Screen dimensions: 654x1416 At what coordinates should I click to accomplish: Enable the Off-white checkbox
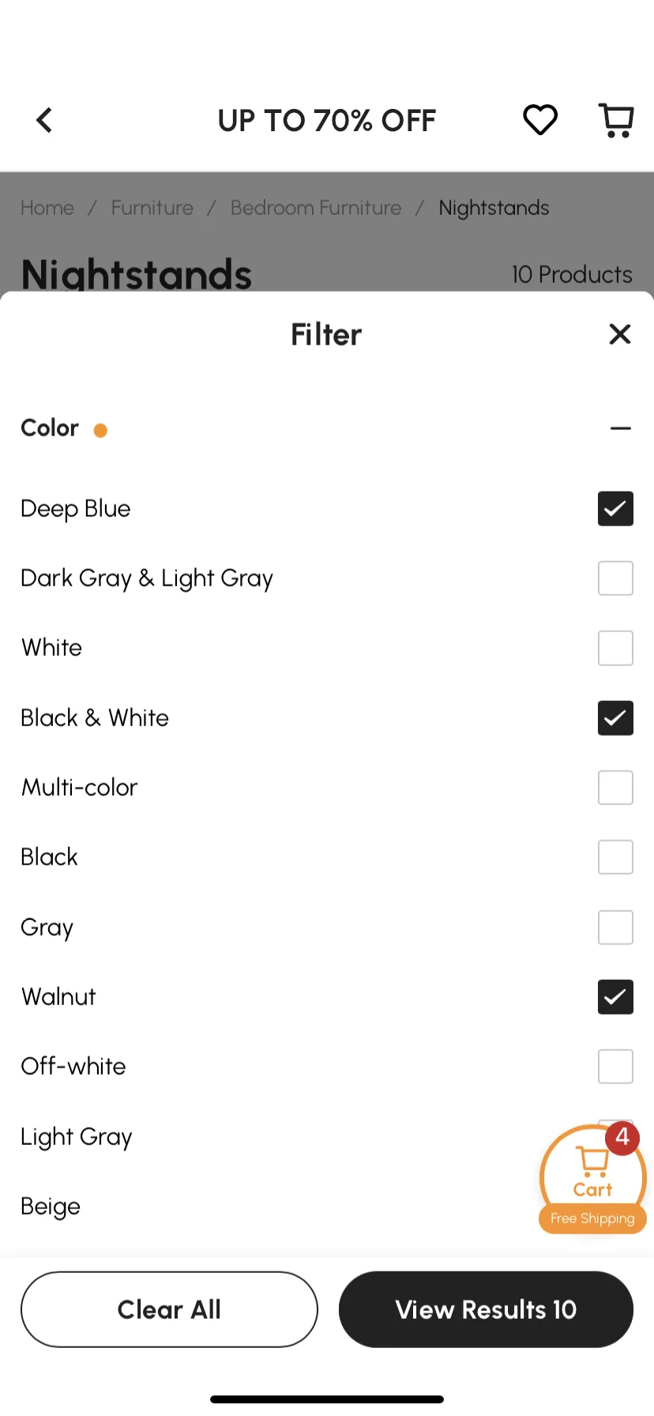pyautogui.click(x=615, y=1067)
